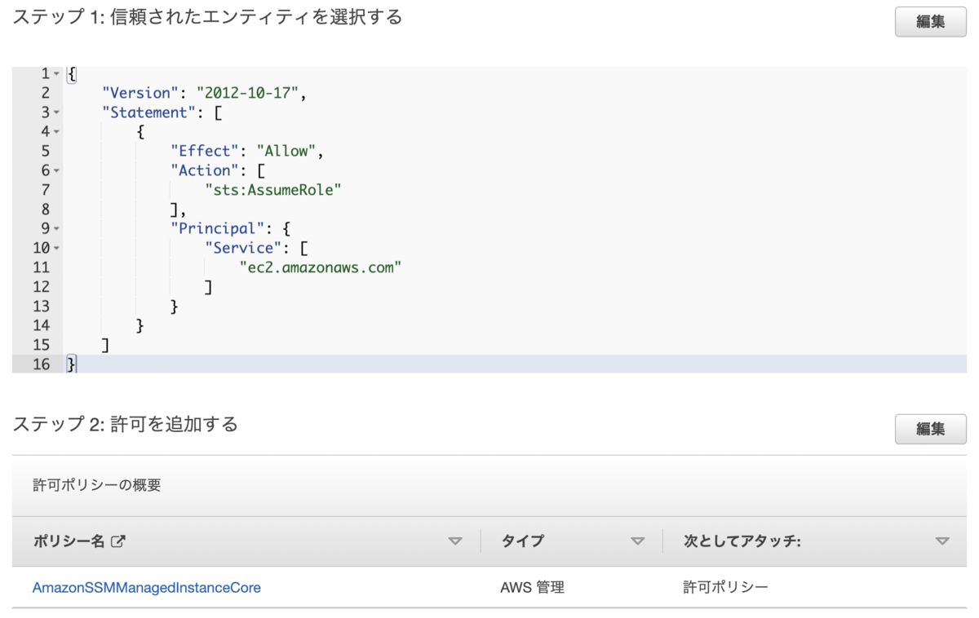Click the Edit button for Step 2
This screenshot has height=618, width=979.
(x=930, y=429)
